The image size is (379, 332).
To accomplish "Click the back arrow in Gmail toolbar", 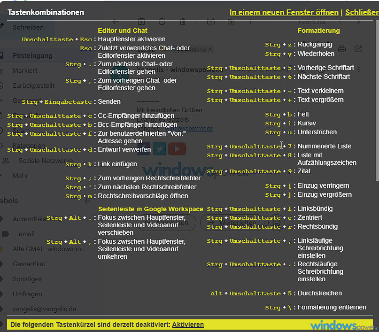I will (x=115, y=22).
